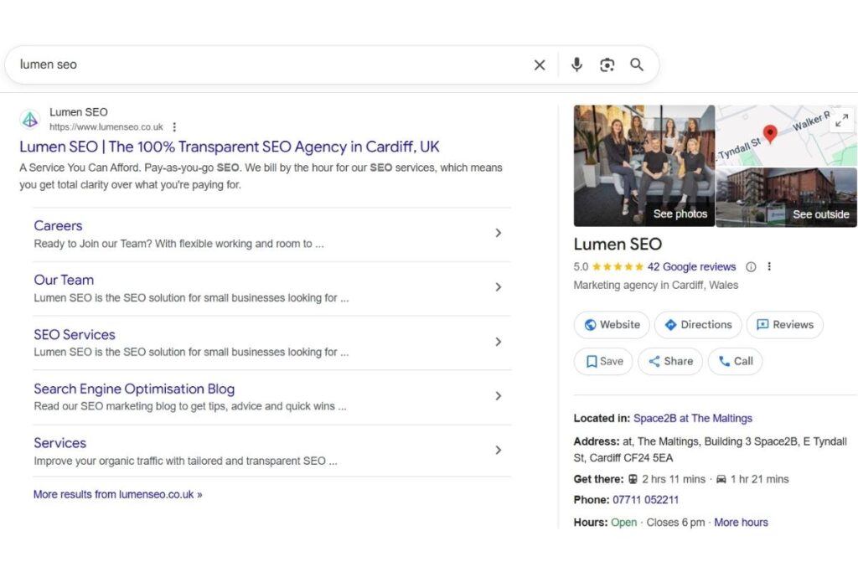
Task: Clear the search box with X icon
Action: click(x=540, y=65)
